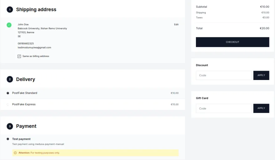
Task: Focus the Discount code input field
Action: tap(223, 75)
